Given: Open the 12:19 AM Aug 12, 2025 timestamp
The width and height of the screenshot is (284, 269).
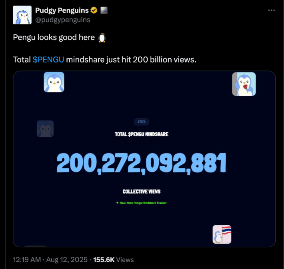Looking at the screenshot, I should [x=50, y=260].
